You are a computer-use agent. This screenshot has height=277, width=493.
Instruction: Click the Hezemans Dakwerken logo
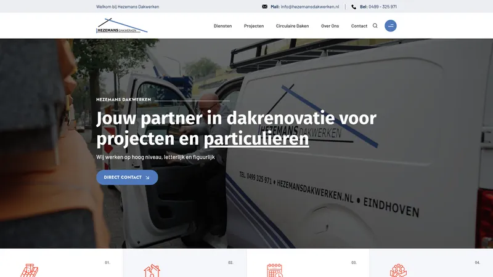click(121, 26)
